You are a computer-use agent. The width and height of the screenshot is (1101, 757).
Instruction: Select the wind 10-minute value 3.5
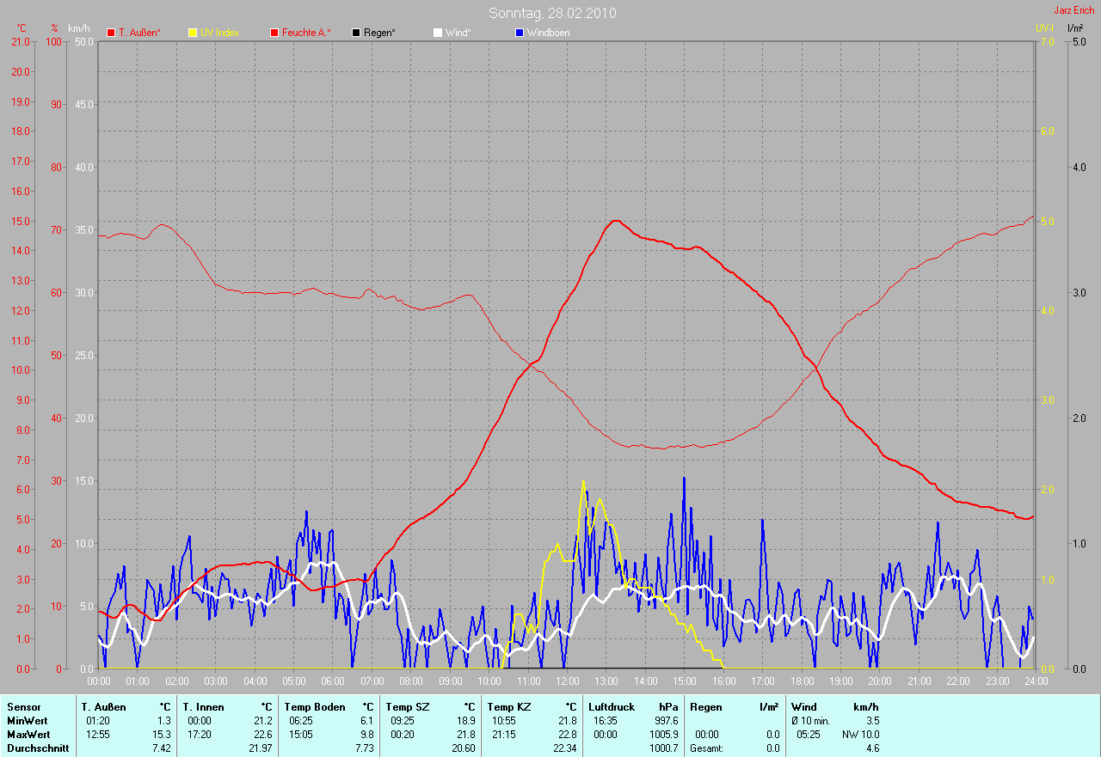pyautogui.click(x=871, y=721)
